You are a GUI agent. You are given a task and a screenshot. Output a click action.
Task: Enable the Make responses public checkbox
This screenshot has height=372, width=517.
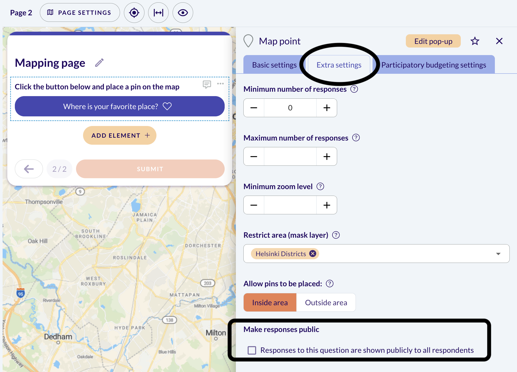point(252,350)
